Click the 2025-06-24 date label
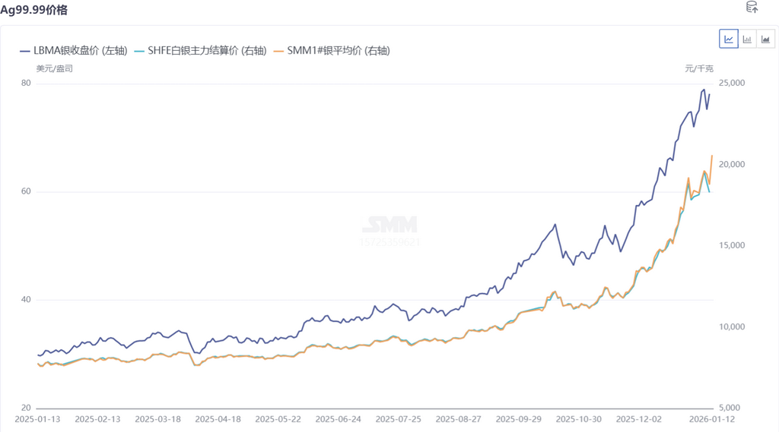779x432 pixels. click(x=337, y=419)
